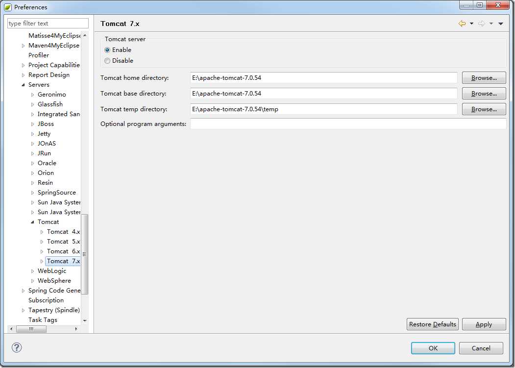Click the tree scroll left arrow

pyautogui.click(x=11, y=329)
